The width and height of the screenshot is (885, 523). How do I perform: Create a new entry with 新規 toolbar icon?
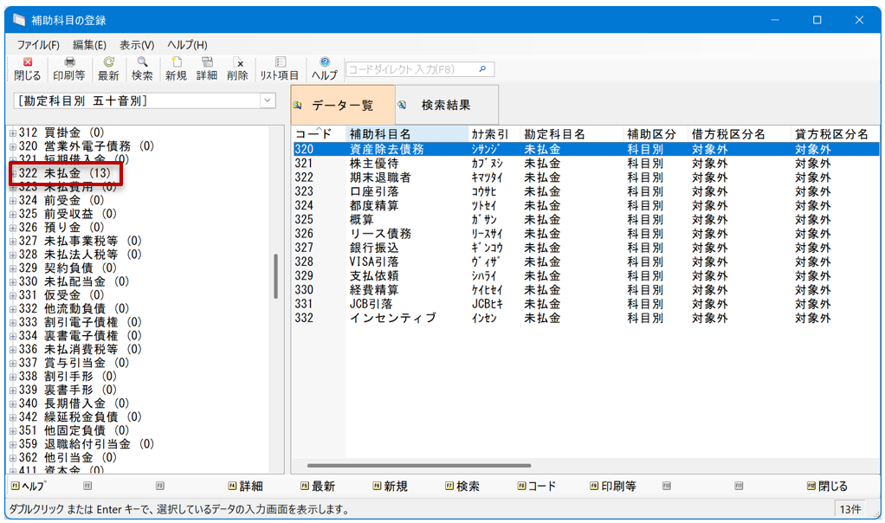click(176, 68)
